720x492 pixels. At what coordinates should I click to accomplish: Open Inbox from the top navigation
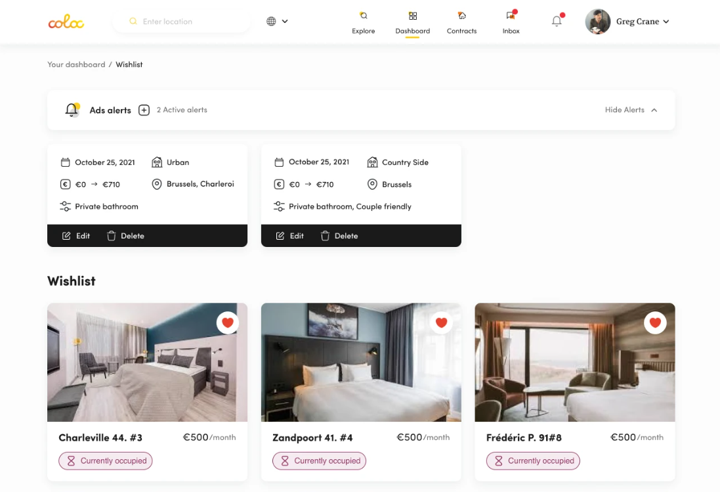pos(511,22)
